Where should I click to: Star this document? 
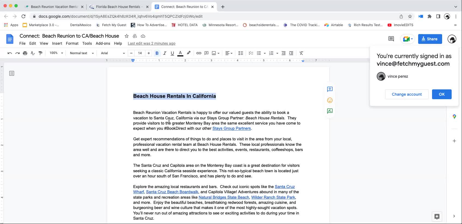126,36
